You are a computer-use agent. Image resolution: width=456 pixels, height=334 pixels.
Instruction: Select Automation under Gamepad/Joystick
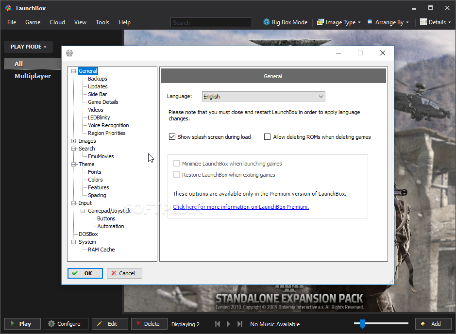point(111,226)
